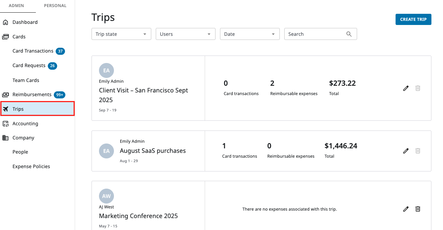Go to Expense Policies page
Viewport: 443px width, 230px height.
pyautogui.click(x=31, y=167)
